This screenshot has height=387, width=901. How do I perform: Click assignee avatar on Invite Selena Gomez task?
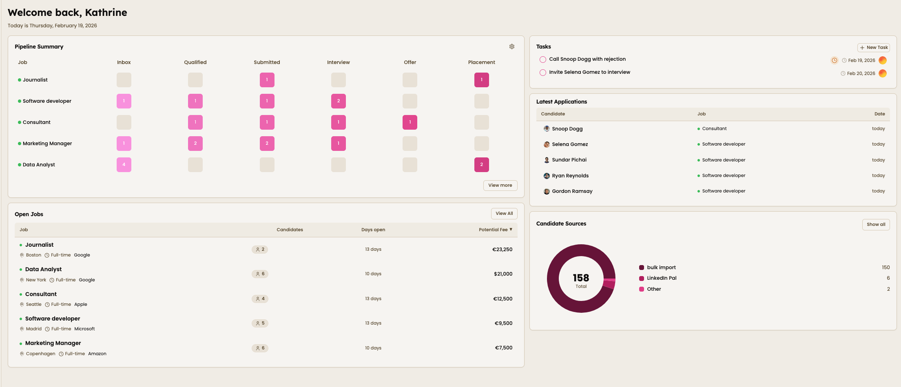pos(883,73)
